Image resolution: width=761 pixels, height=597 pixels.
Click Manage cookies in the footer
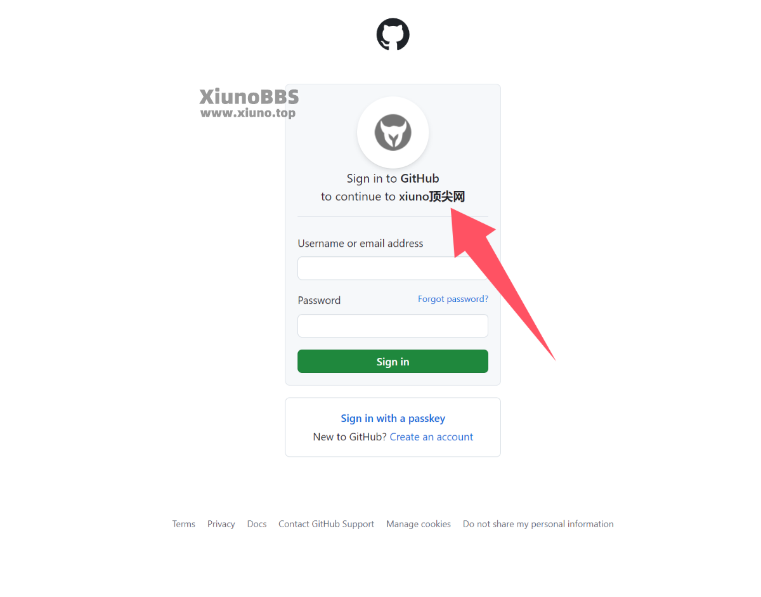[x=419, y=524]
